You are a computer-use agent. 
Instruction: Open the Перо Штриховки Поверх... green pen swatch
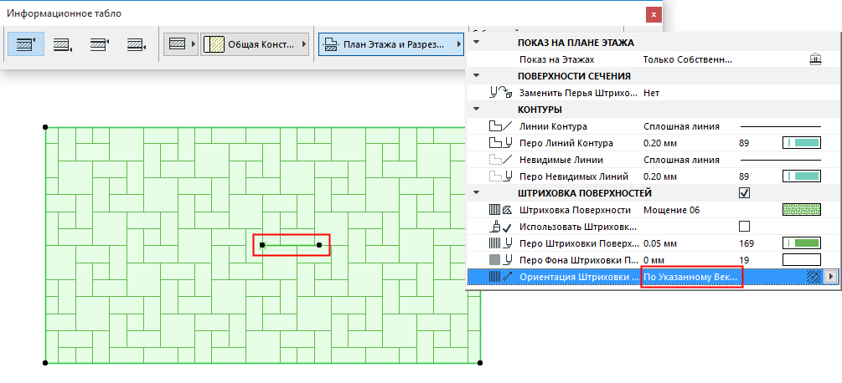pos(802,243)
